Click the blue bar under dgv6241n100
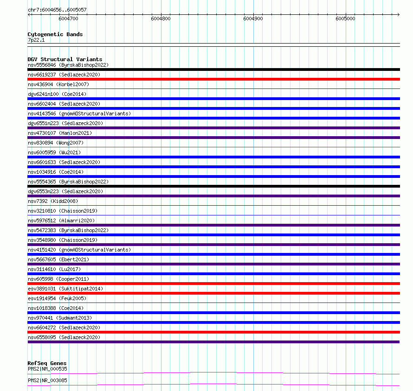The width and height of the screenshot is (413, 391). click(x=213, y=99)
